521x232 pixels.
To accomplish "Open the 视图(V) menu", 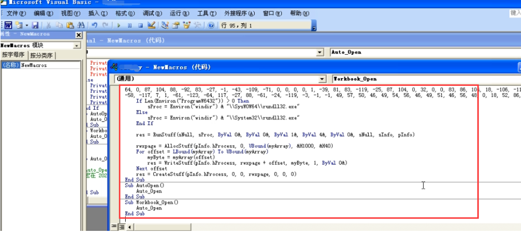I will tap(70, 13).
